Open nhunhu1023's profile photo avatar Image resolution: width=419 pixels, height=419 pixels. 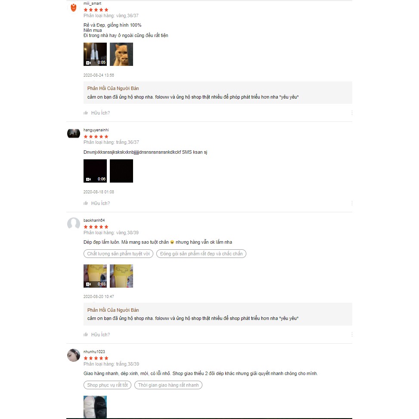coord(74,355)
